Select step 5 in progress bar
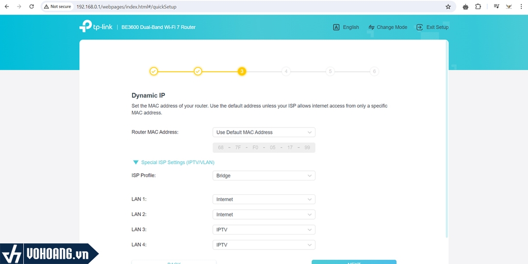This screenshot has height=264, width=528. pos(330,71)
